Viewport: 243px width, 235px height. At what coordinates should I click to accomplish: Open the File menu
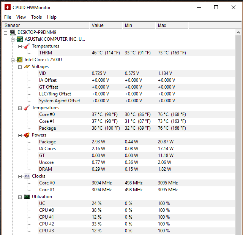[x=8, y=17]
